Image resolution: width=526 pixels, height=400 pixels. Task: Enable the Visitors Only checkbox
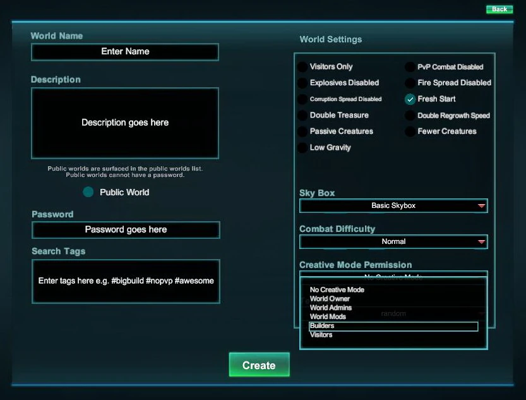302,67
